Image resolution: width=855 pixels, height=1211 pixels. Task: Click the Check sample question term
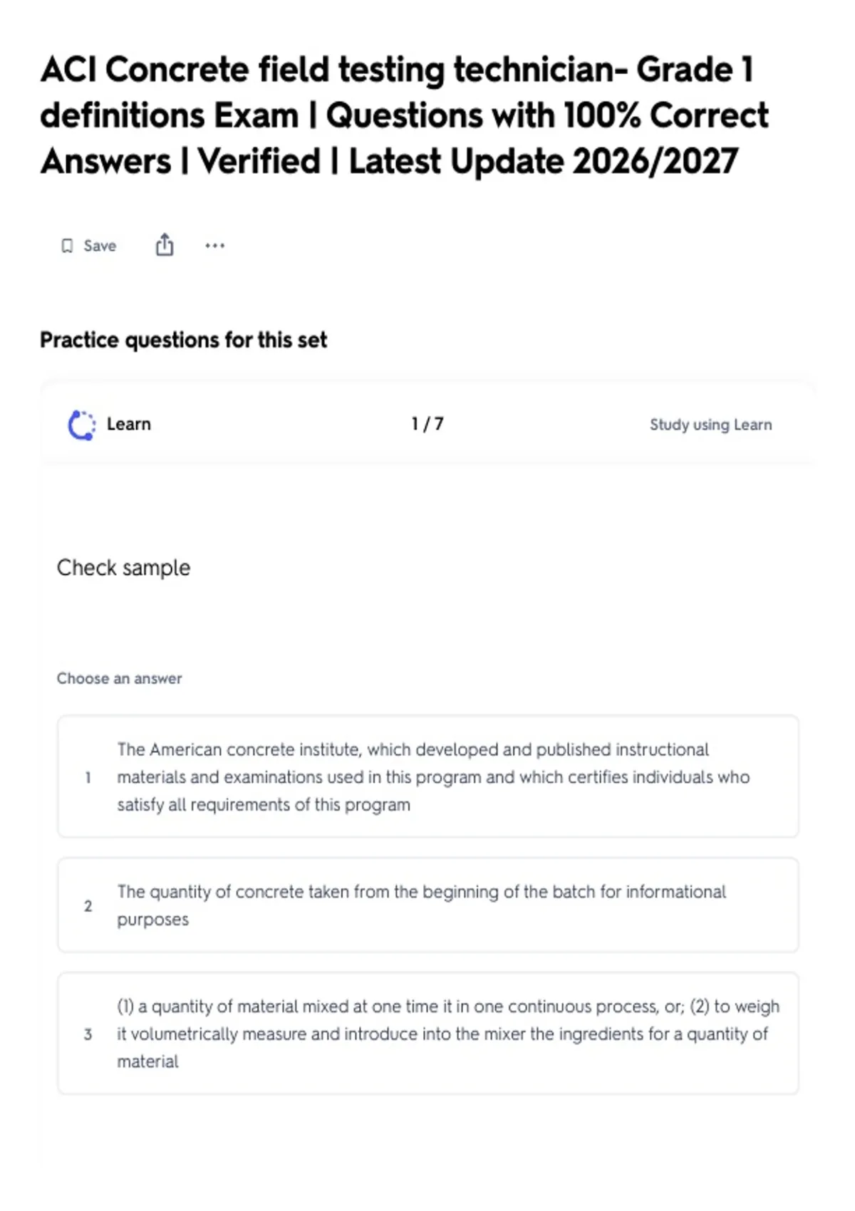123,568
